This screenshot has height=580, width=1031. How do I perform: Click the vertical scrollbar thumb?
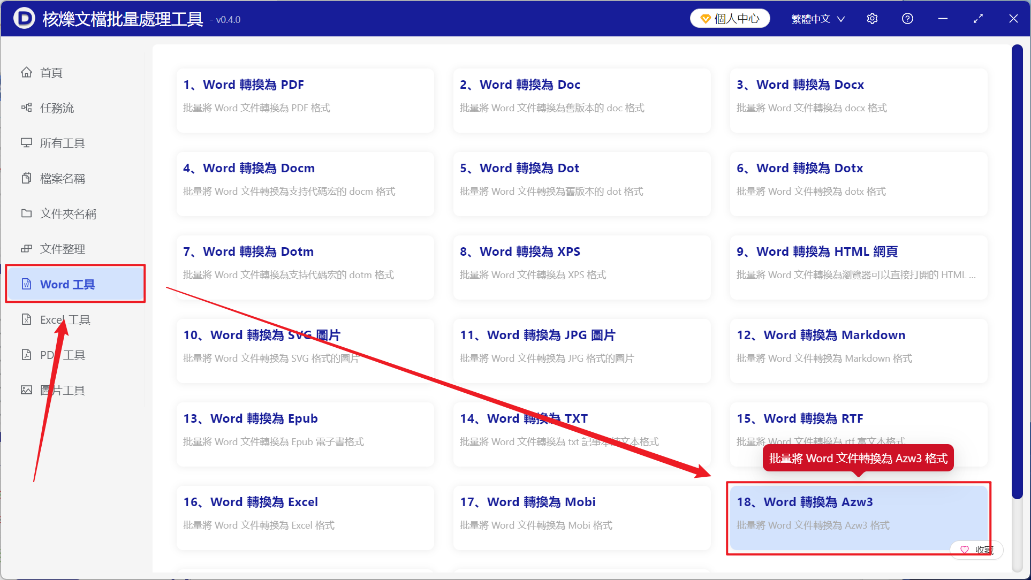pyautogui.click(x=1017, y=272)
